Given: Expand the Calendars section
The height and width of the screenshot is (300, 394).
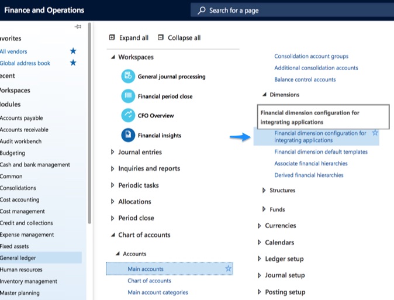Looking at the screenshot, I should pyautogui.click(x=260, y=242).
